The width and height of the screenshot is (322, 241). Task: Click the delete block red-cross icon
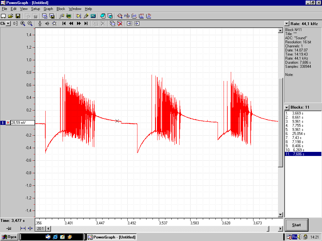[x=120, y=24]
